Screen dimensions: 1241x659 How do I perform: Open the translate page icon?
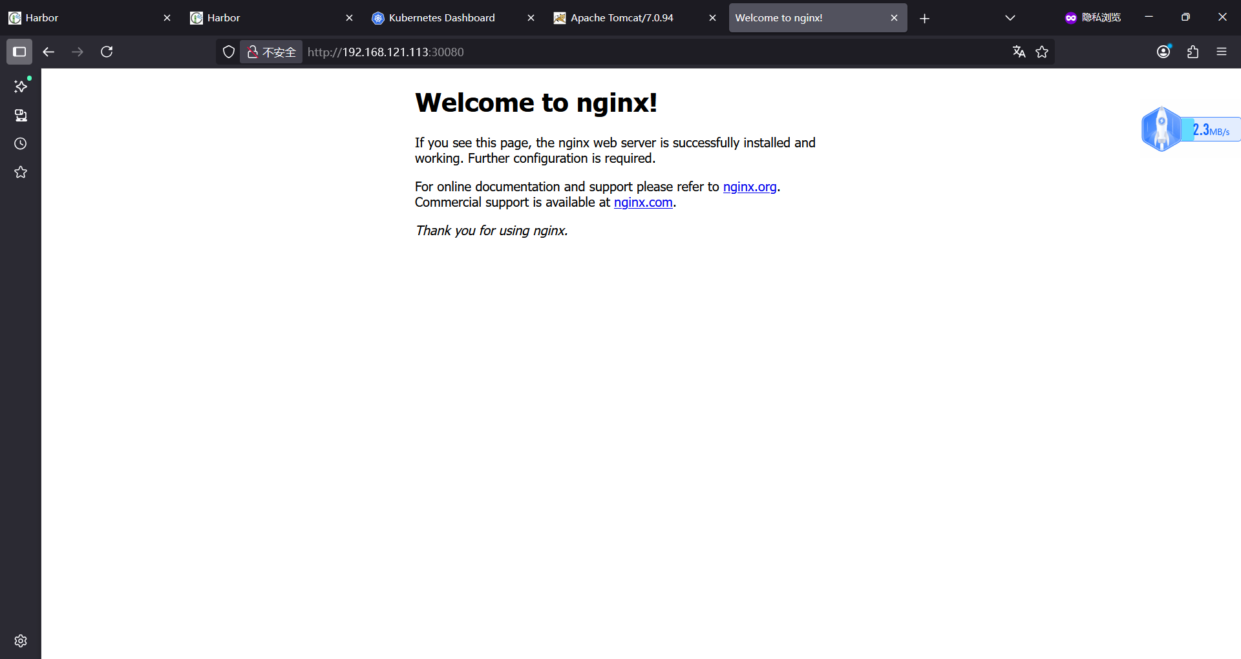coord(1019,52)
